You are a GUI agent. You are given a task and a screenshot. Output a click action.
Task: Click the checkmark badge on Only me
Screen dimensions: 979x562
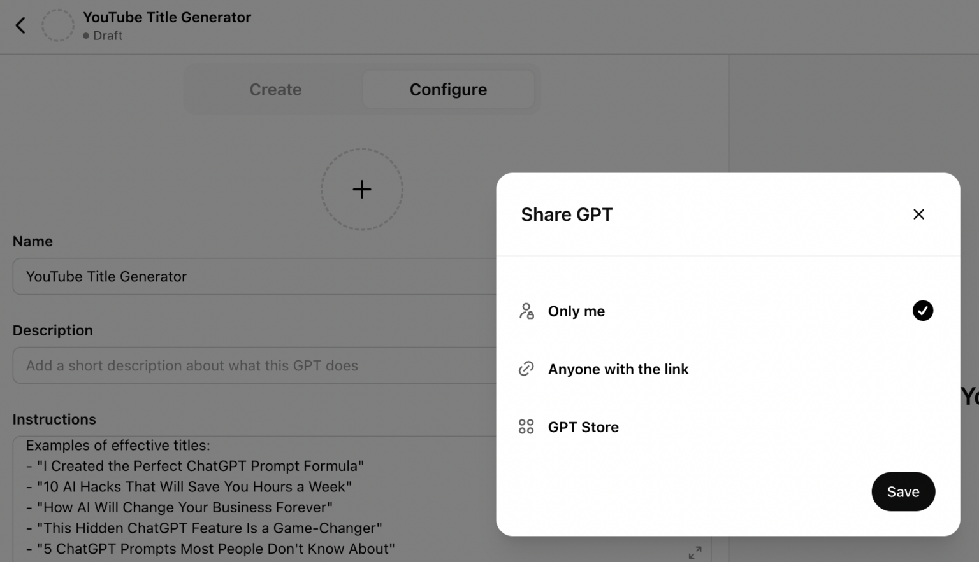(922, 311)
